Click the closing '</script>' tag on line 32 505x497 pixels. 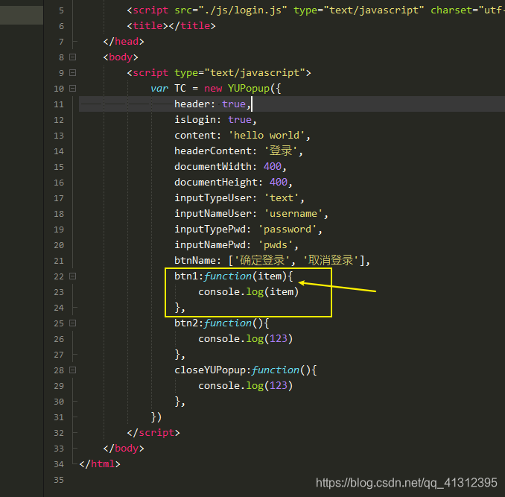pyautogui.click(x=153, y=433)
